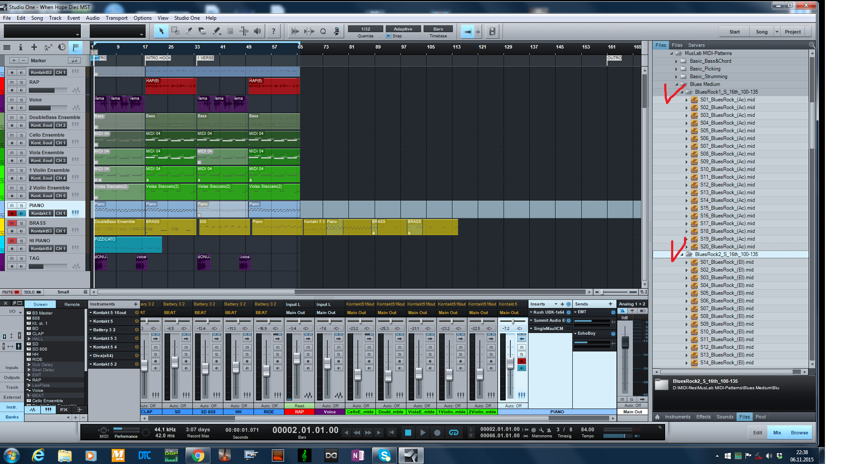Select the Paint pencil tool
The height and width of the screenshot is (464, 861).
tap(216, 31)
